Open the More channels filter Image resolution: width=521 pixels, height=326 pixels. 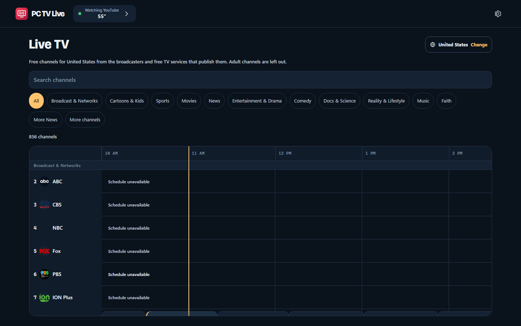coord(85,120)
